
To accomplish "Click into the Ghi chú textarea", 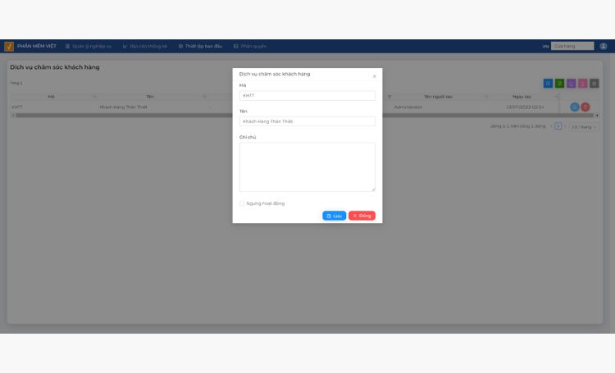I will 307,167.
